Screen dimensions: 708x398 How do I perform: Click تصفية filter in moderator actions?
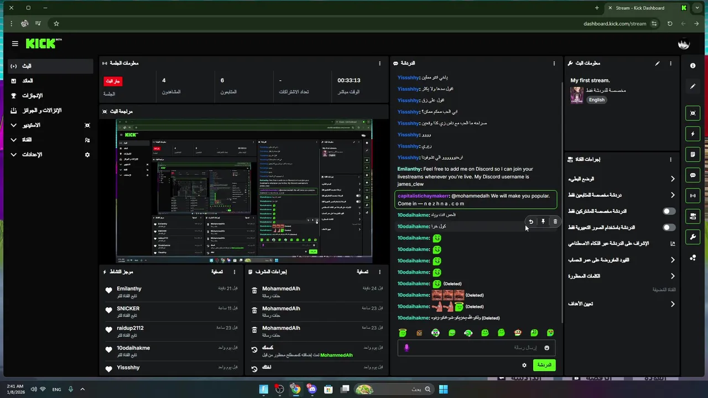pos(362,272)
